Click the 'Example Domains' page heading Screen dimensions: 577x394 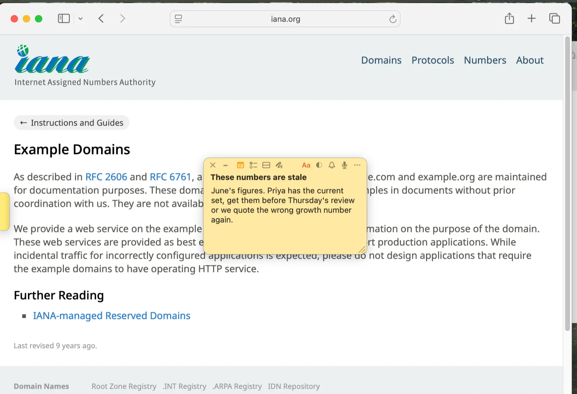(x=72, y=149)
